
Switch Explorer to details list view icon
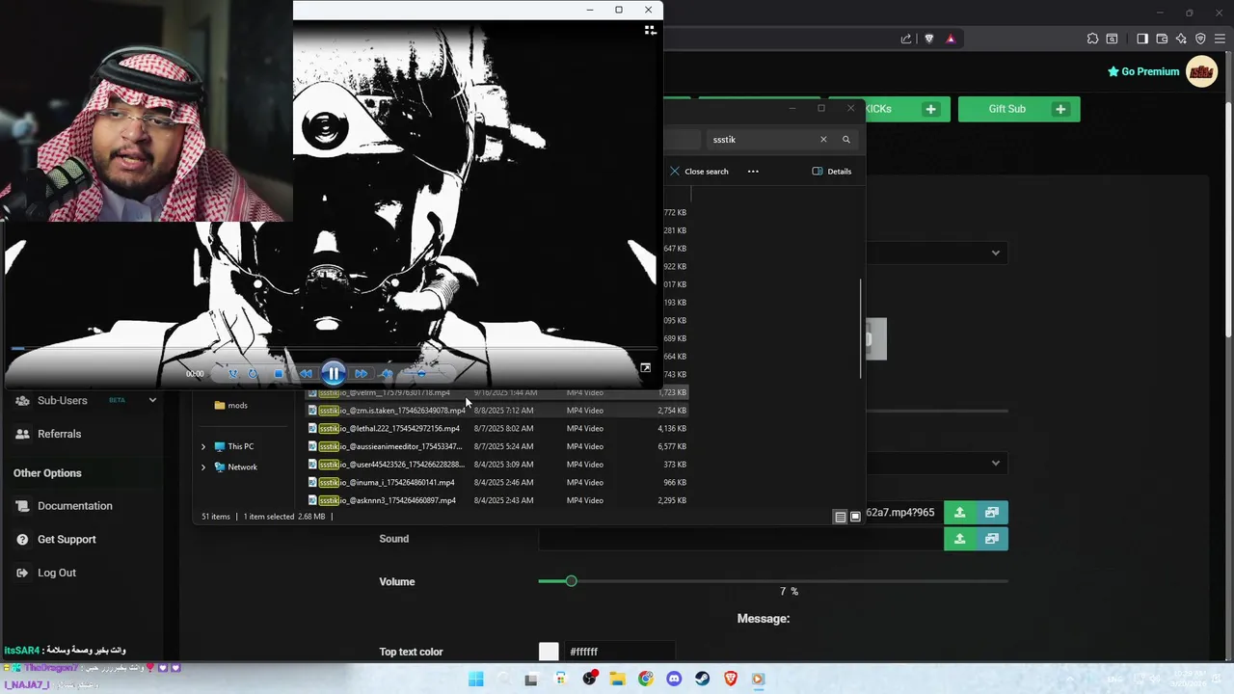tap(840, 518)
